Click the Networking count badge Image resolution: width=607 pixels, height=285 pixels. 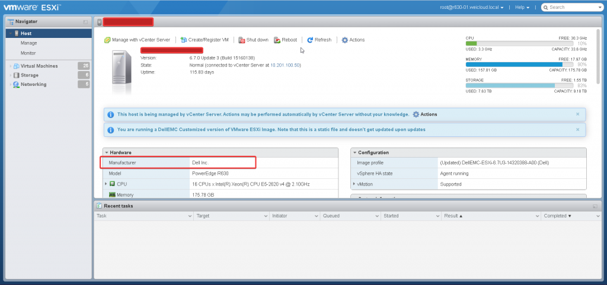pyautogui.click(x=84, y=84)
